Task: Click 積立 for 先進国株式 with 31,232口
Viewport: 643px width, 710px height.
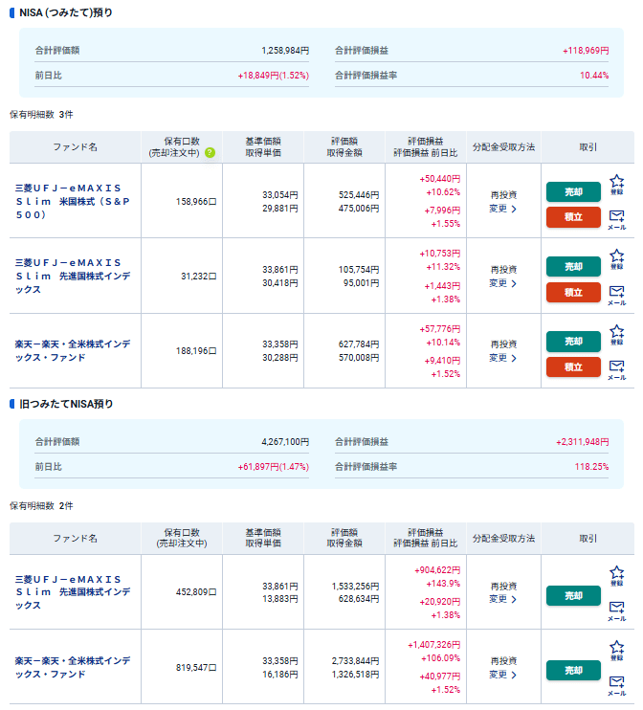Action: (573, 293)
